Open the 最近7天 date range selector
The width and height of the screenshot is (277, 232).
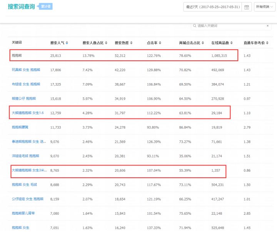(x=212, y=7)
